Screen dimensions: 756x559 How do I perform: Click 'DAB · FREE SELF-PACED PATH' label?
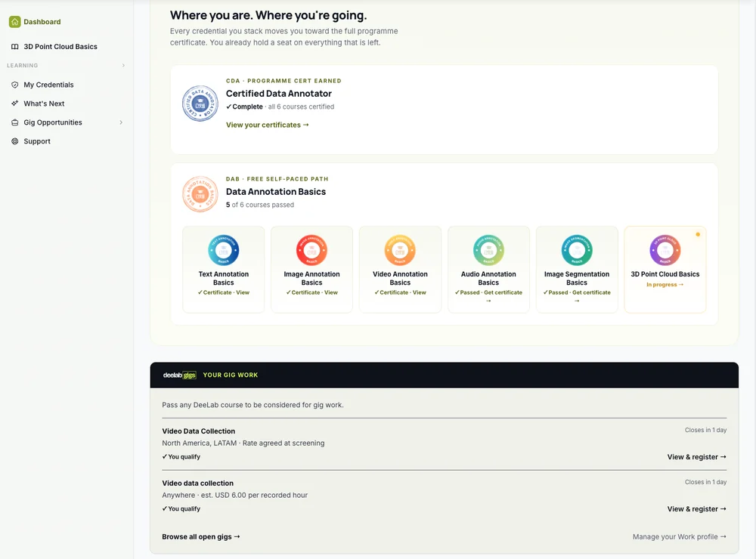pos(277,179)
